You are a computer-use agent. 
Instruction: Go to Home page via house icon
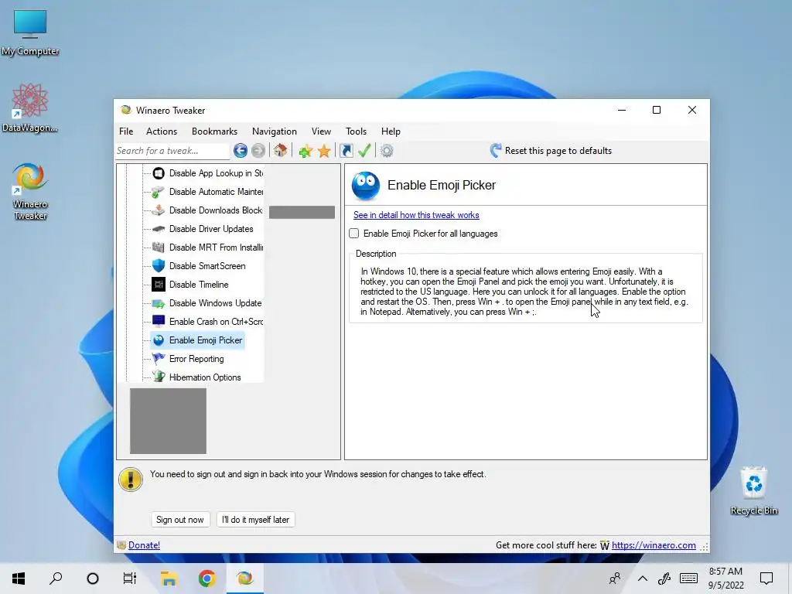[x=280, y=151]
